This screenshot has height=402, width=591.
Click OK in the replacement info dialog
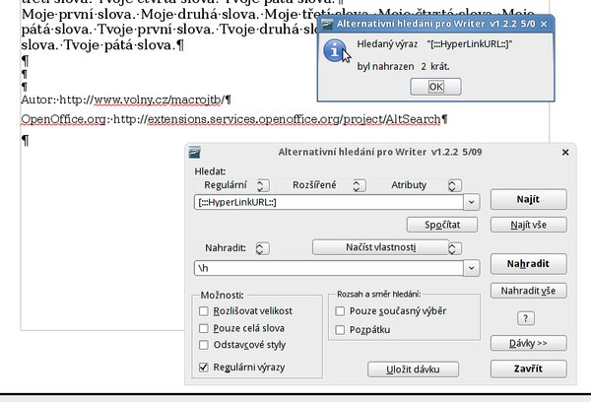[435, 87]
